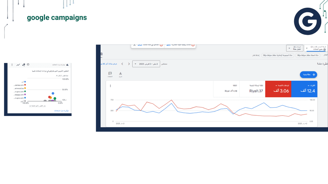
Task: Select the n-upvc.com legend entry with green dot
Action: pyautogui.click(x=20, y=92)
